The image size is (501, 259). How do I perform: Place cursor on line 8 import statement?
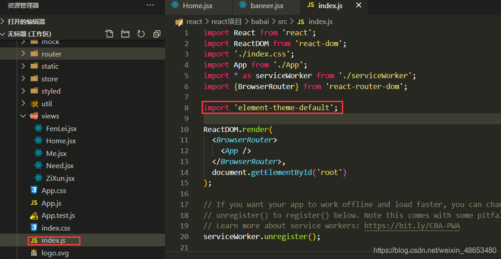[270, 108]
